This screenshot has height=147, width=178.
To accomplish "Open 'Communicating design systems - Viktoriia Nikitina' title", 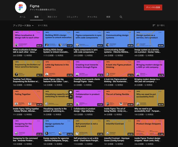I will click(117, 51).
